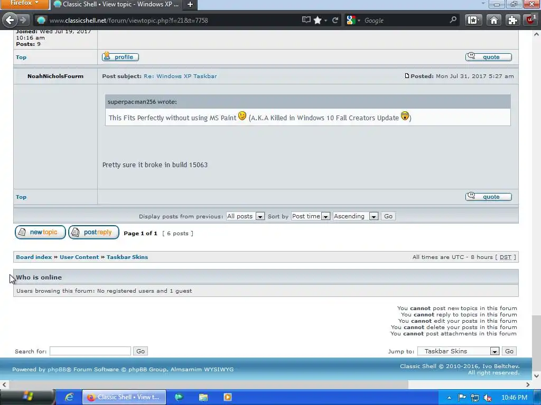The width and height of the screenshot is (541, 405).
Task: Open the Re: Windows XP Taskbar subject link
Action: tap(180, 76)
